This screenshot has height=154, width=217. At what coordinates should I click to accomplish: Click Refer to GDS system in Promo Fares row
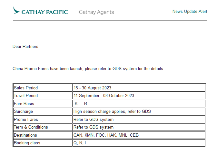coord(94,120)
